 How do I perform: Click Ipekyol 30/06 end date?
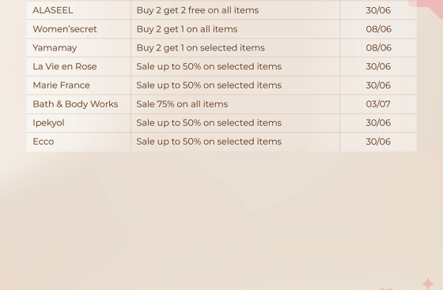(x=378, y=123)
